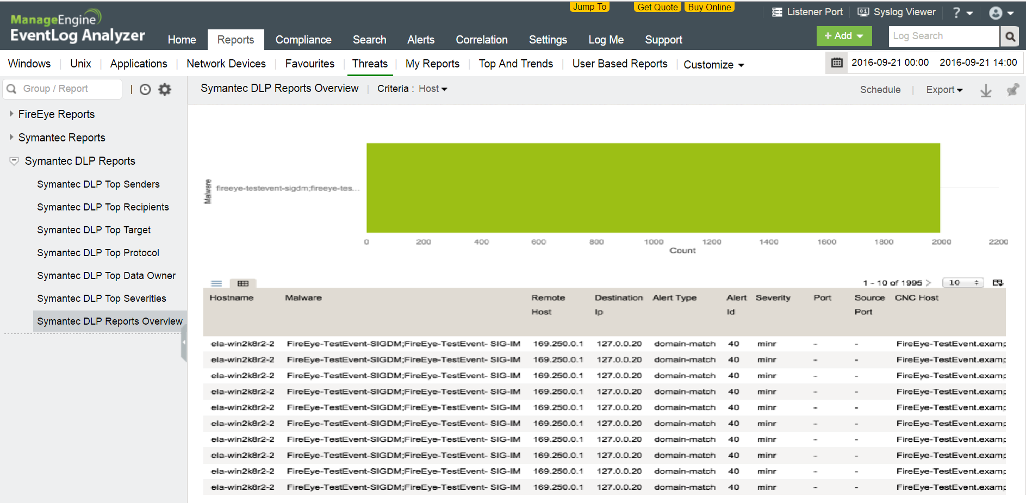Click the download report arrow icon
This screenshot has height=503, width=1026.
985,90
